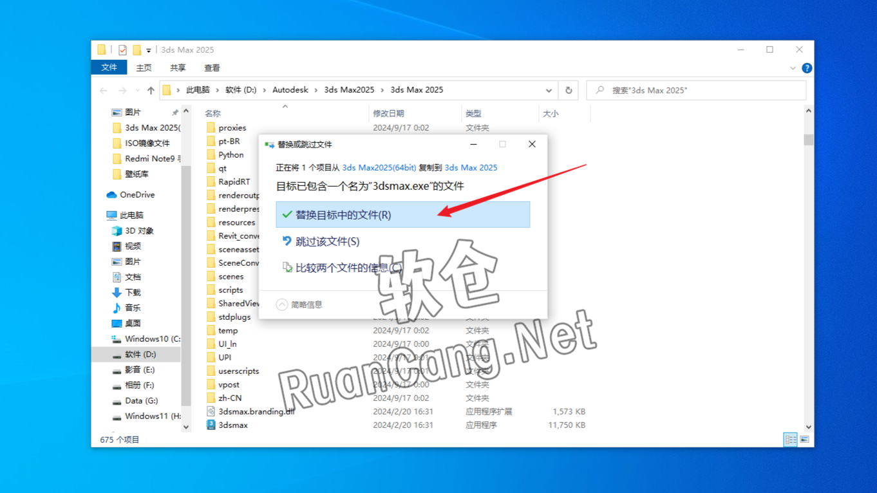Image resolution: width=877 pixels, height=493 pixels.
Task: Open ISO镜像文件 in quick access
Action: (x=141, y=143)
